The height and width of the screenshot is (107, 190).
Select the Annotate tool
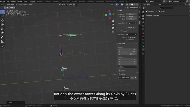point(2,37)
